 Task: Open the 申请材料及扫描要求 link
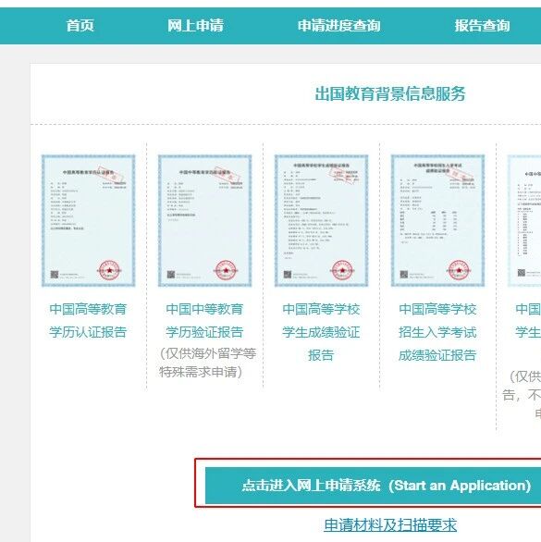(390, 525)
